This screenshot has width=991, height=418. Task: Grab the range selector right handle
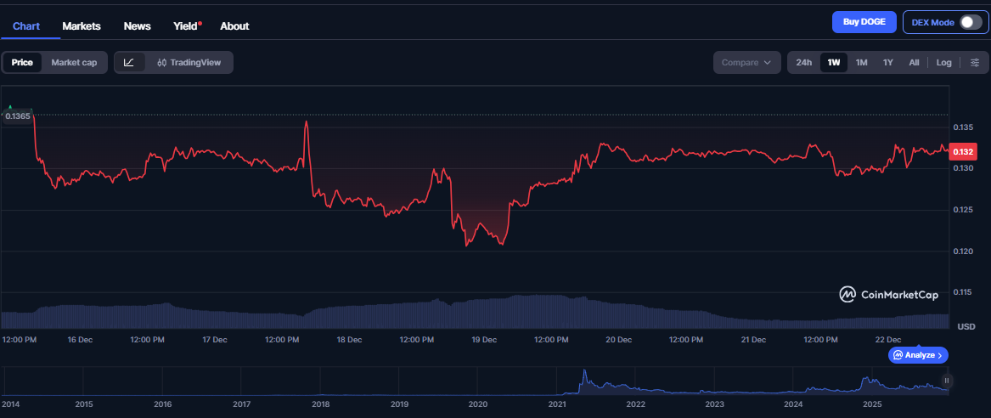click(x=946, y=381)
